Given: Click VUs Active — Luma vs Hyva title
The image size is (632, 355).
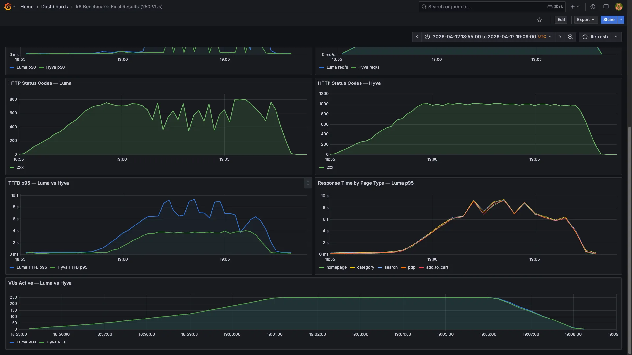Looking at the screenshot, I should click(x=40, y=283).
